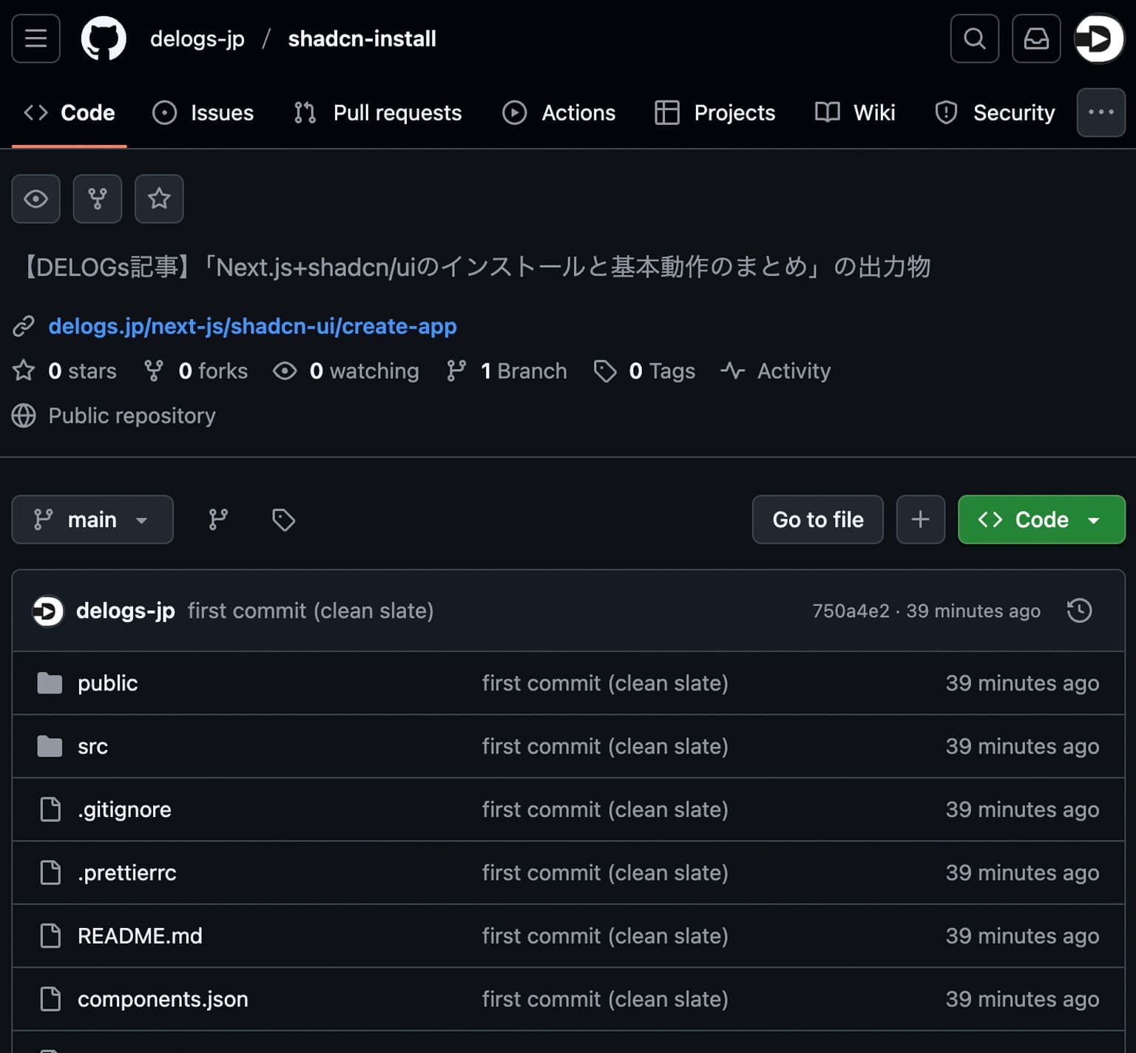Click the README.md file icon
Image resolution: width=1136 pixels, height=1053 pixels.
(50, 936)
